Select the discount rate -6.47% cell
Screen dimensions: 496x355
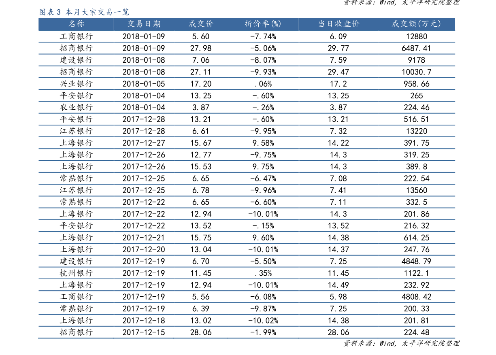point(263,178)
